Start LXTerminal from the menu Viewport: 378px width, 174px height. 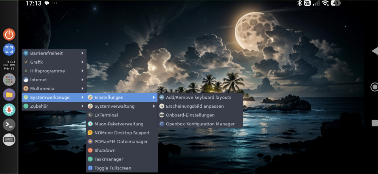[106, 115]
